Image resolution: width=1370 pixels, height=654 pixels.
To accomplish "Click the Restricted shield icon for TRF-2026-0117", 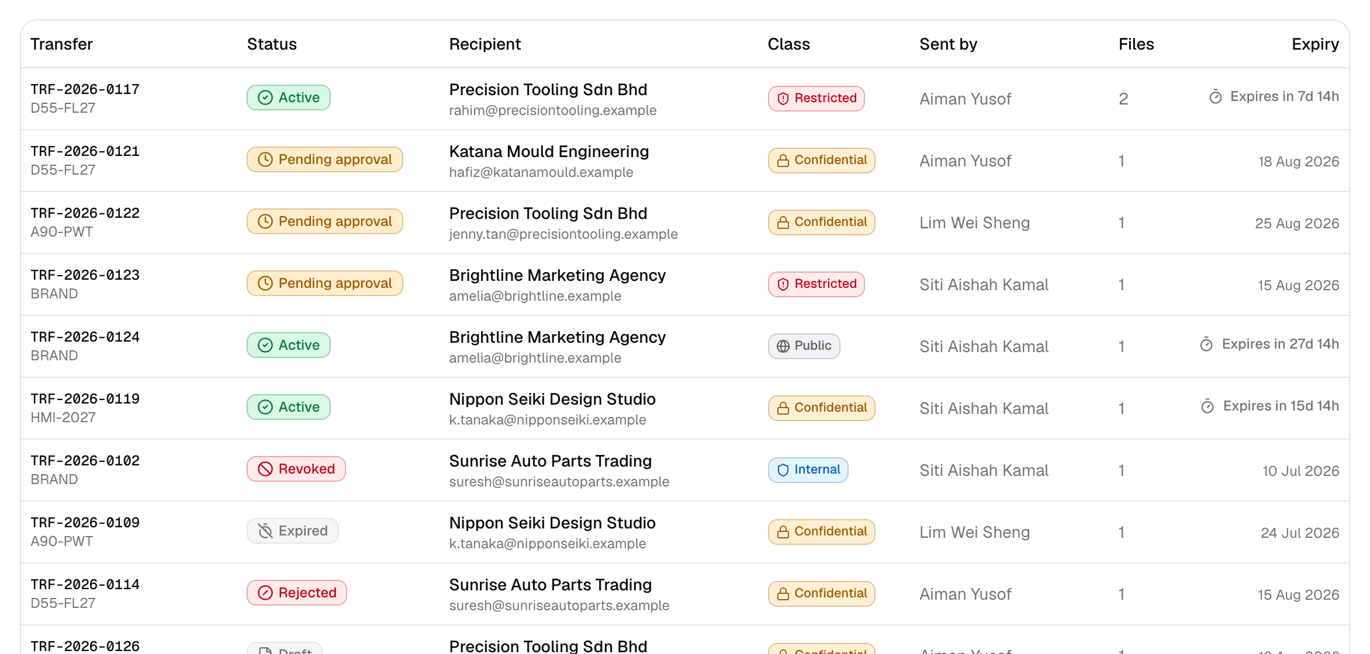I will (783, 99).
